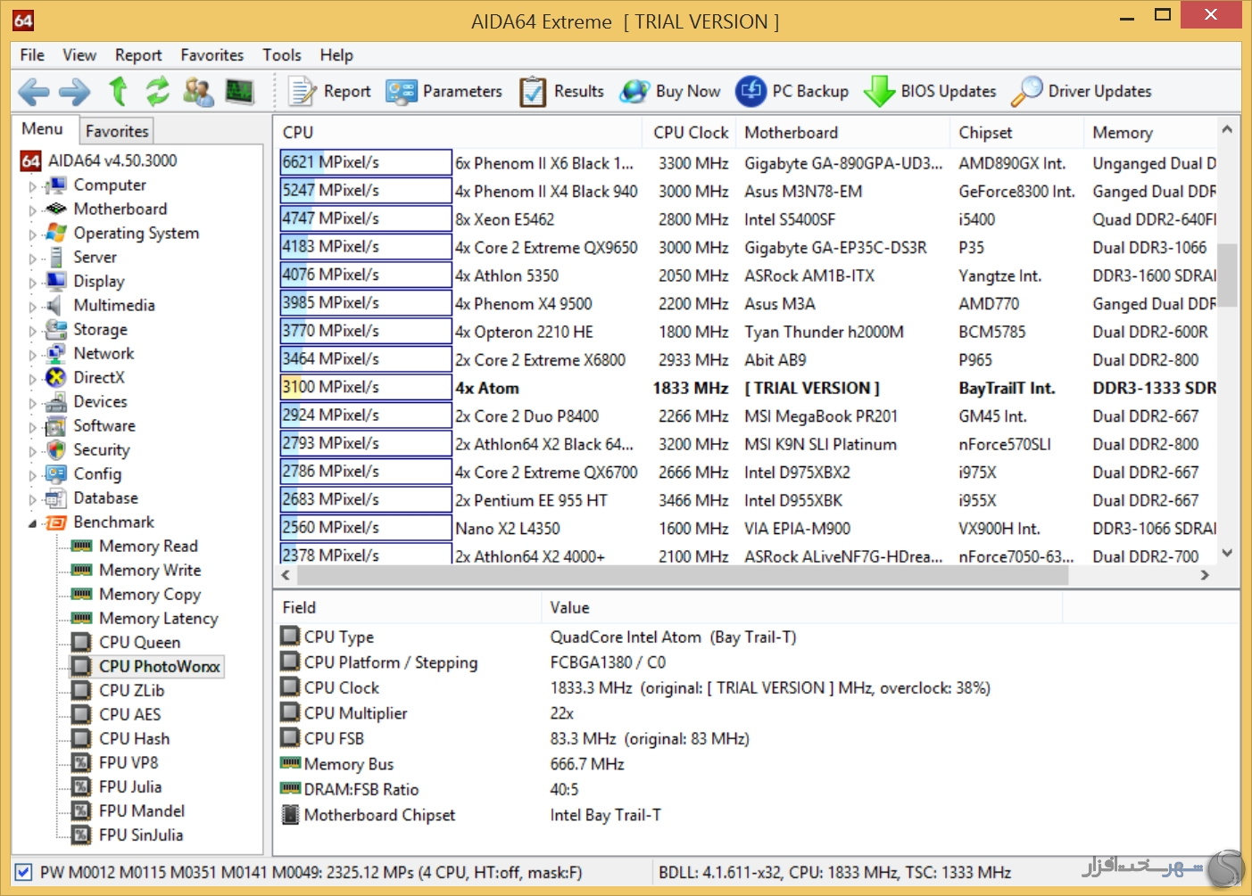Expand the Computer tree node

(33, 186)
